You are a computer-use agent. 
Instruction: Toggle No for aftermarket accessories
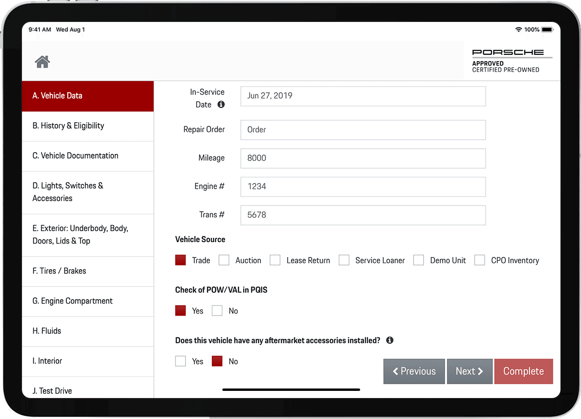[217, 361]
